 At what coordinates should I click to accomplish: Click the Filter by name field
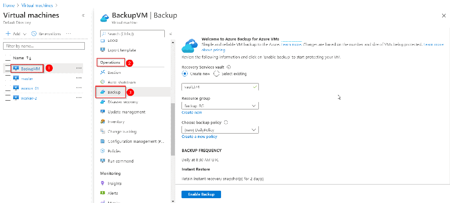44,46
